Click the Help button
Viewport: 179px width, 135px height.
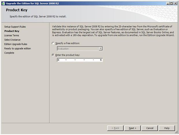point(167,128)
